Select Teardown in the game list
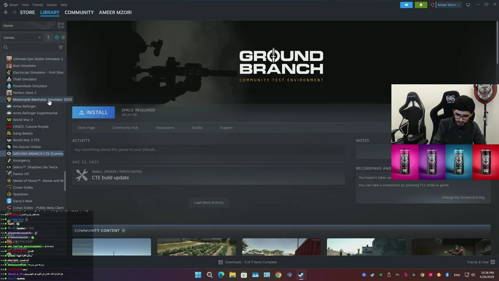 coord(20,194)
